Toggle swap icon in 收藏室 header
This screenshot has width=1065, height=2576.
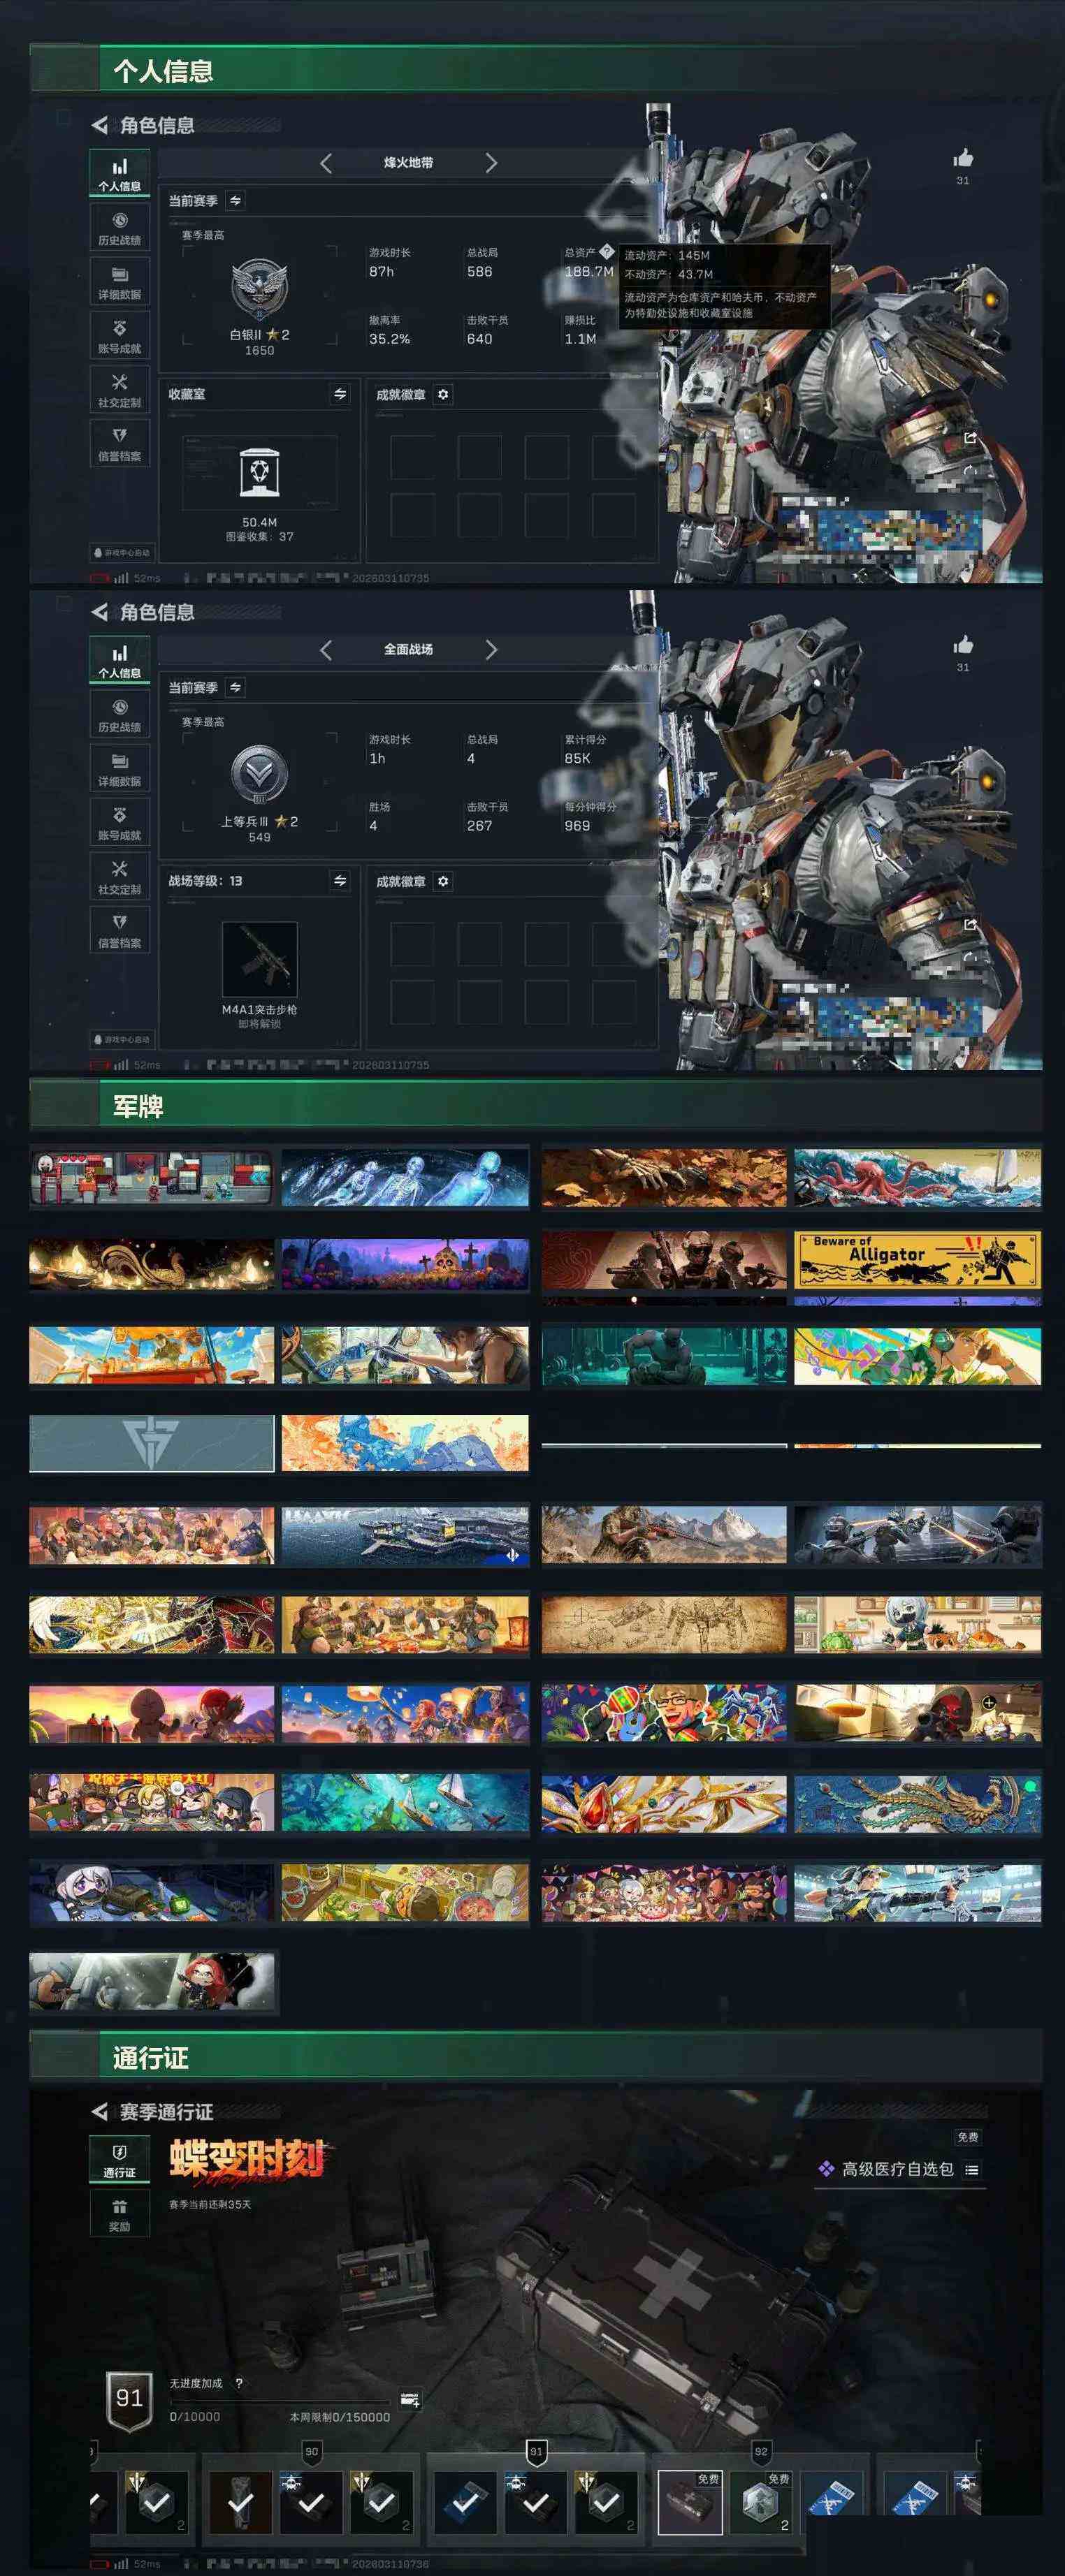(x=340, y=395)
